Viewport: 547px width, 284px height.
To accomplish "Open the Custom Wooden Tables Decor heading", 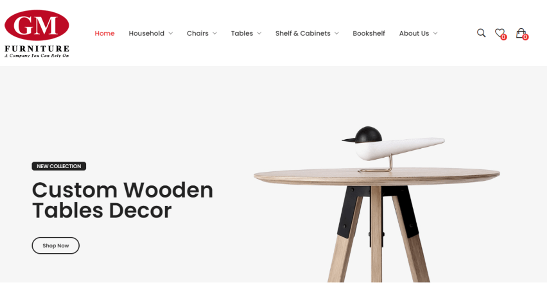I will (123, 201).
